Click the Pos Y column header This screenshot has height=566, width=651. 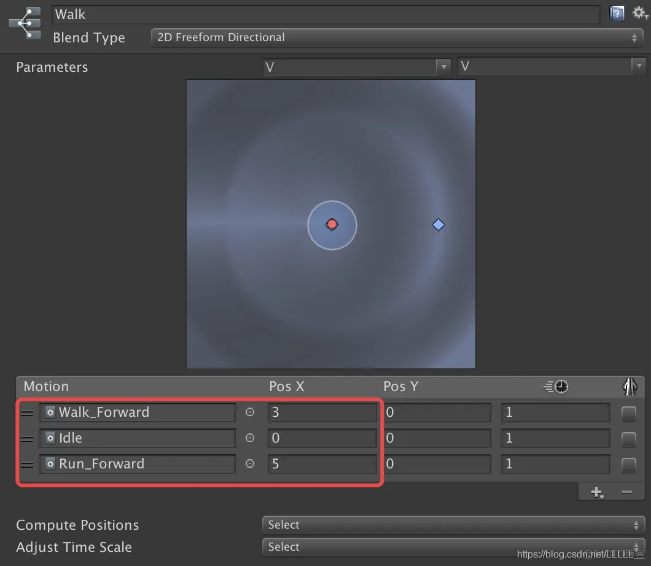tap(400, 386)
